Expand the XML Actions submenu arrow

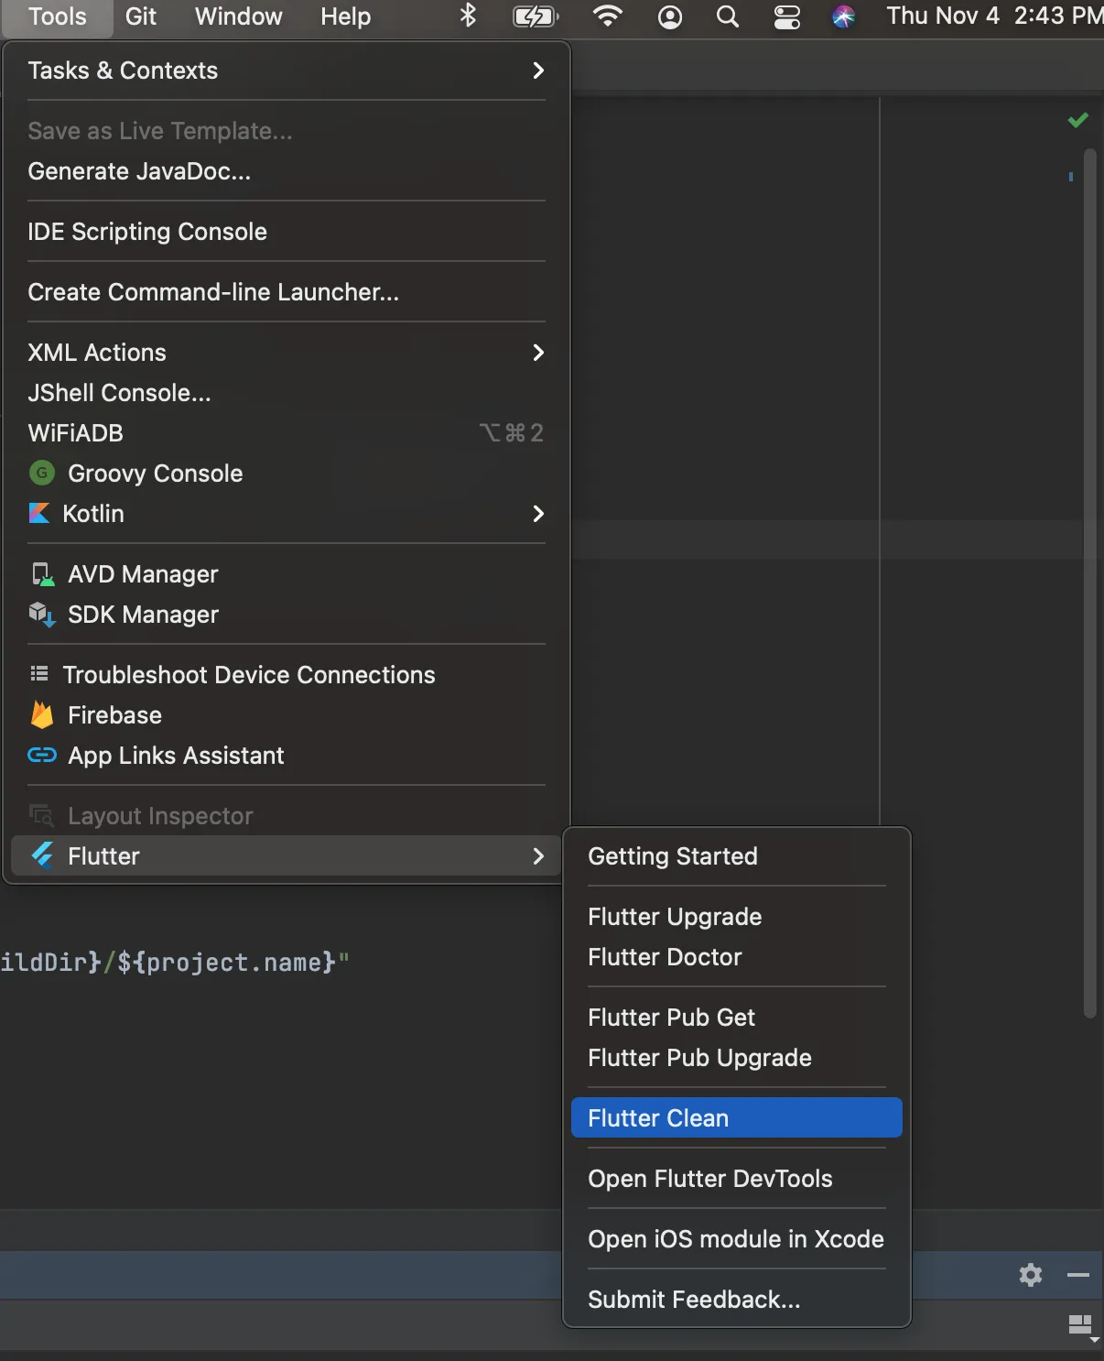(538, 353)
